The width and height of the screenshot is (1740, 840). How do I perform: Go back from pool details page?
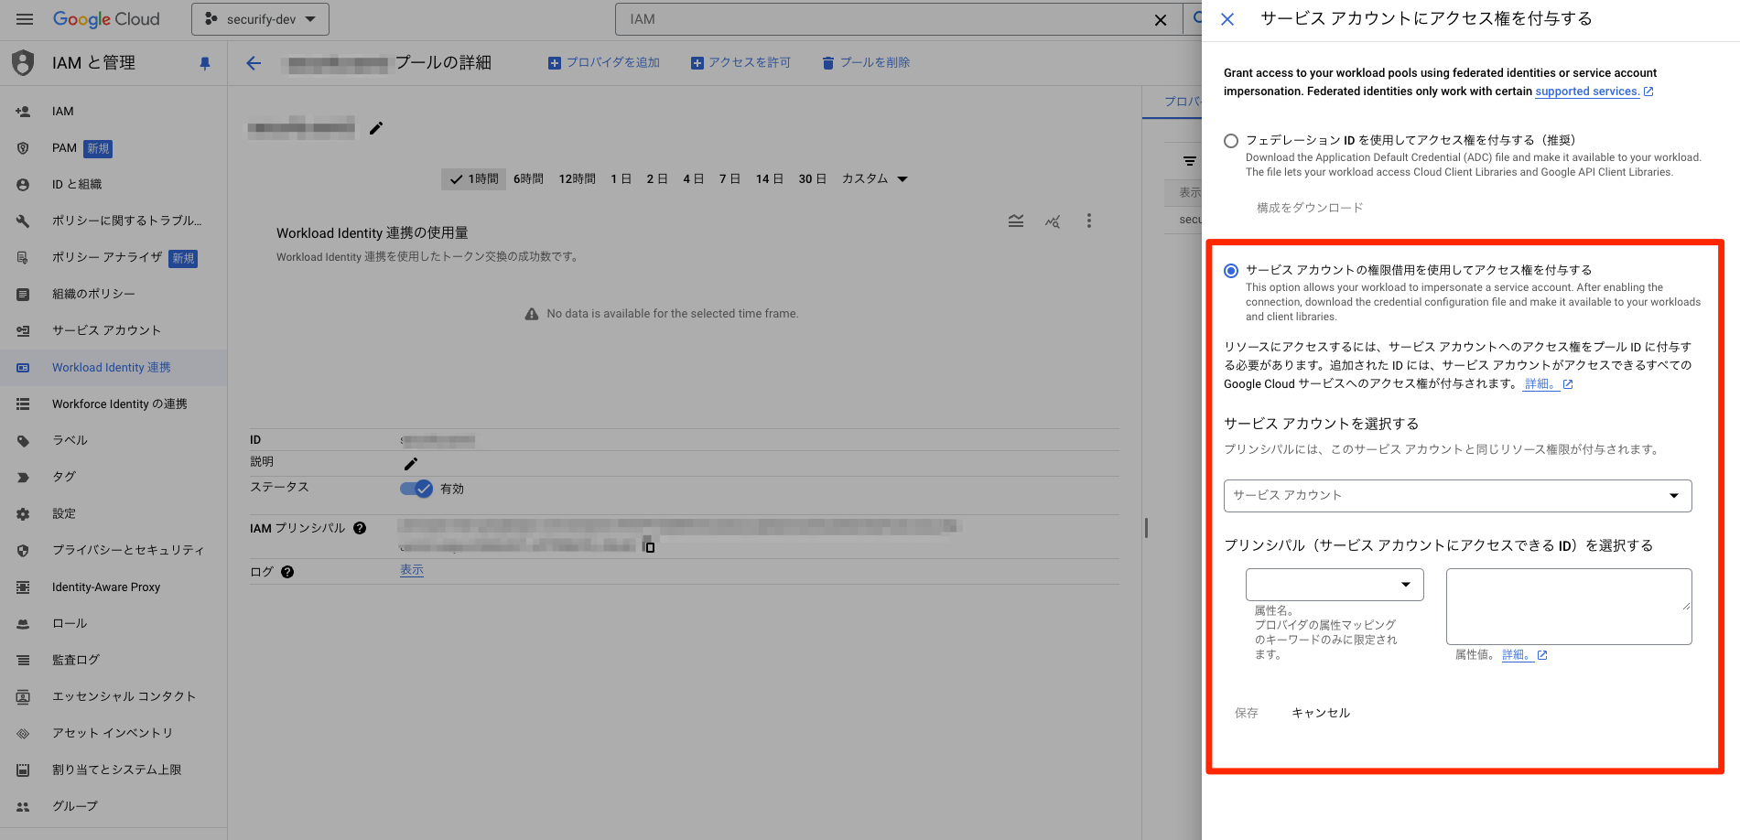(x=254, y=63)
